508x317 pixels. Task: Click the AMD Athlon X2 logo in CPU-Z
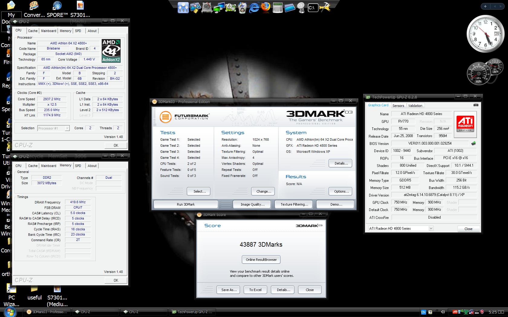(x=111, y=51)
